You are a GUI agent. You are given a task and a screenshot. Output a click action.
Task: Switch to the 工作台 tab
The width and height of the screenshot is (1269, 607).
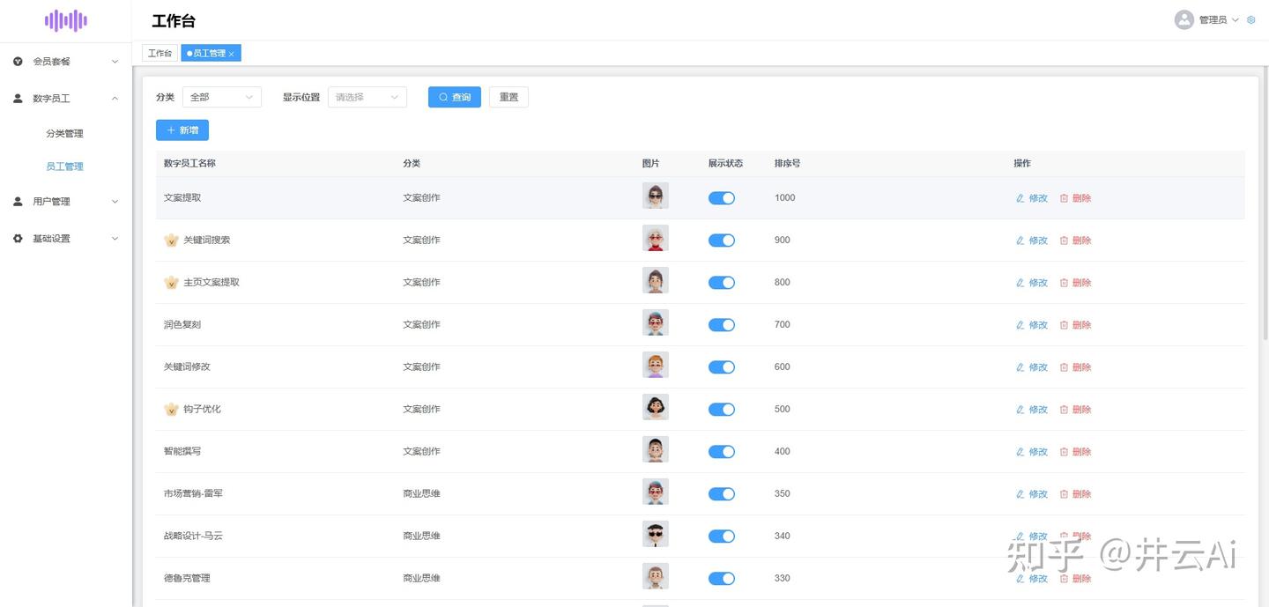coord(160,54)
